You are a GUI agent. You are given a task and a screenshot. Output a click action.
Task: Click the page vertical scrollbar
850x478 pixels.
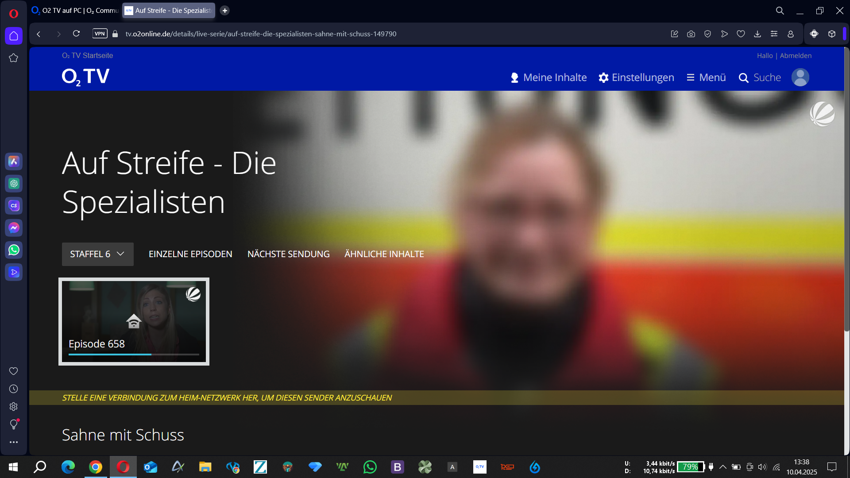847,190
